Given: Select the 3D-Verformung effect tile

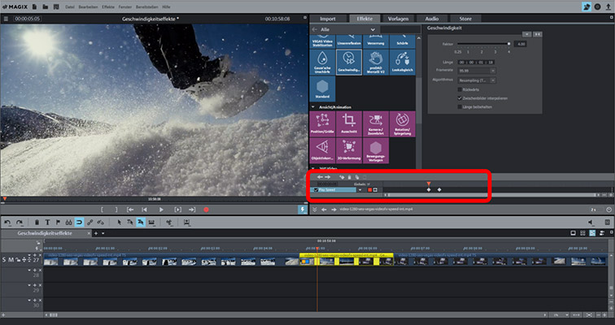Looking at the screenshot, I should point(349,151).
